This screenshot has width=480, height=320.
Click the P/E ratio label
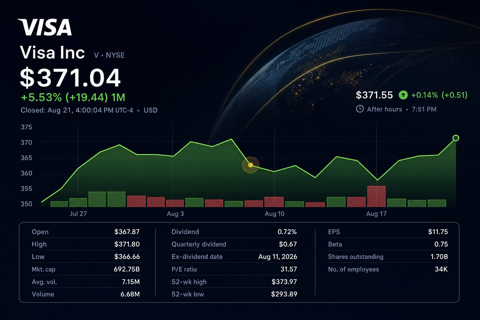[184, 269]
